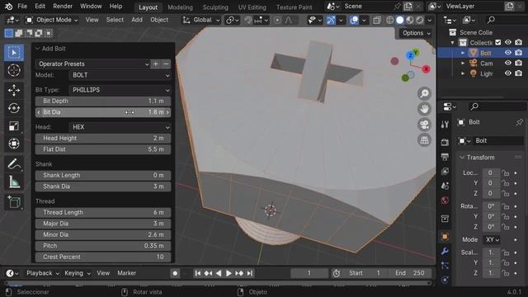
Task: Open the Global orientation dropdown
Action: point(200,20)
